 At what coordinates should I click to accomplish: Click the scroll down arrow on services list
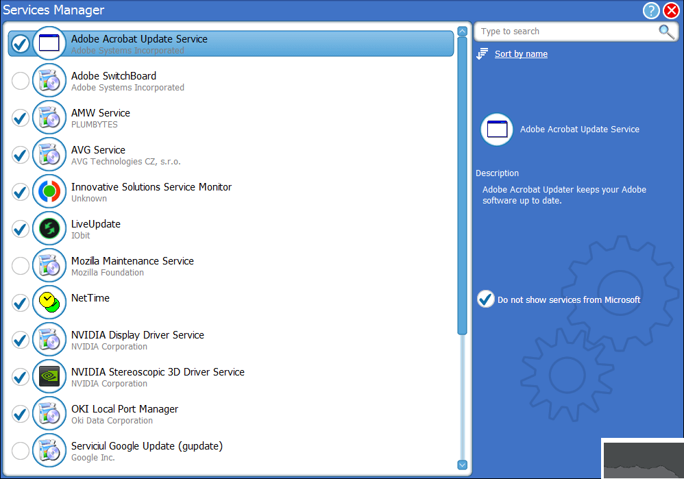coord(462,465)
